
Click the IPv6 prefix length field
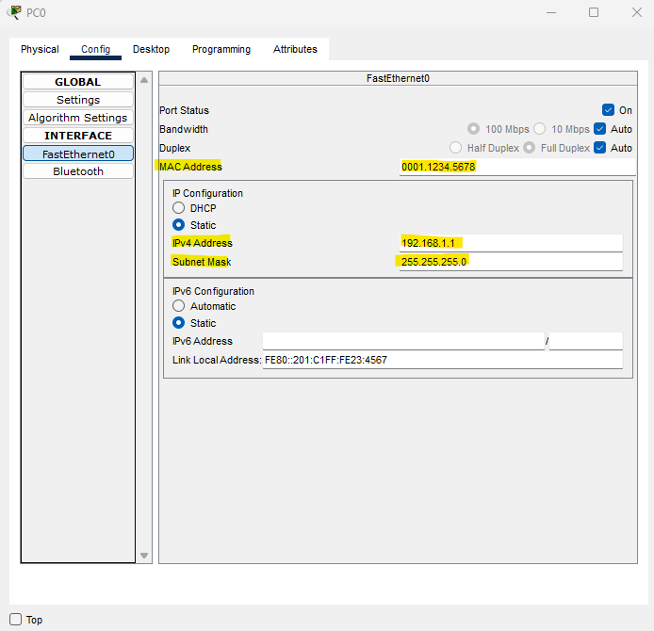point(586,341)
